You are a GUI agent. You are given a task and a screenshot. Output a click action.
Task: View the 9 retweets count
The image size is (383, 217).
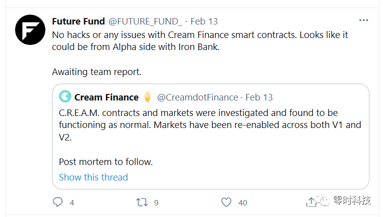tap(156, 203)
